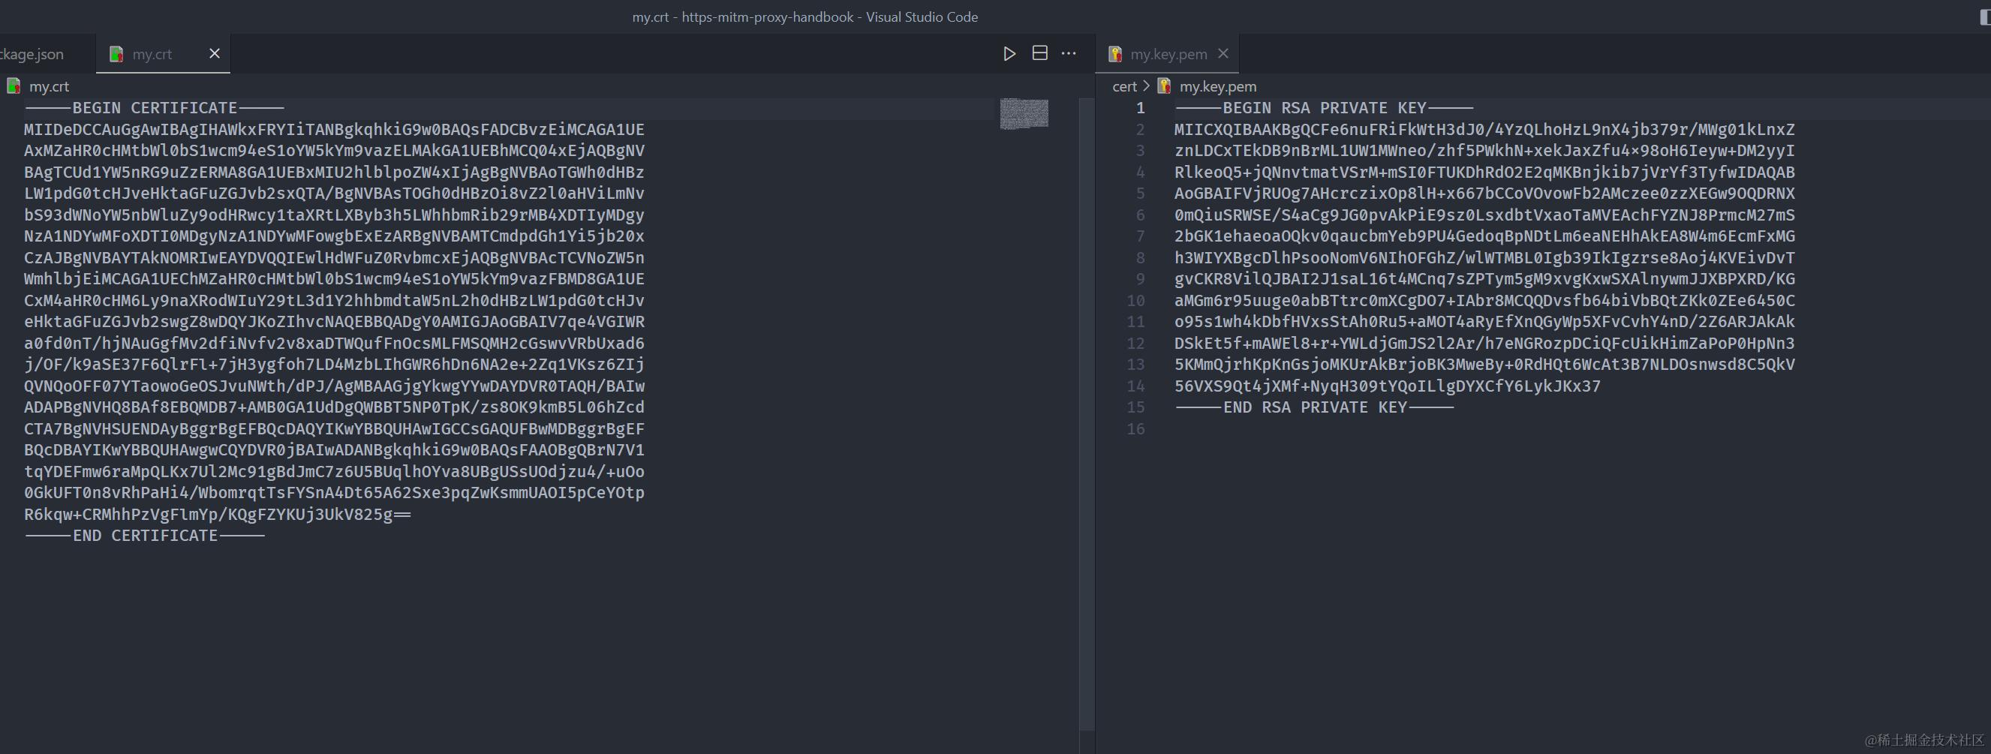Click line starting gvCKR8VilQJBAI2J1saL
Viewport: 1991px width, 754px height.
click(1484, 279)
